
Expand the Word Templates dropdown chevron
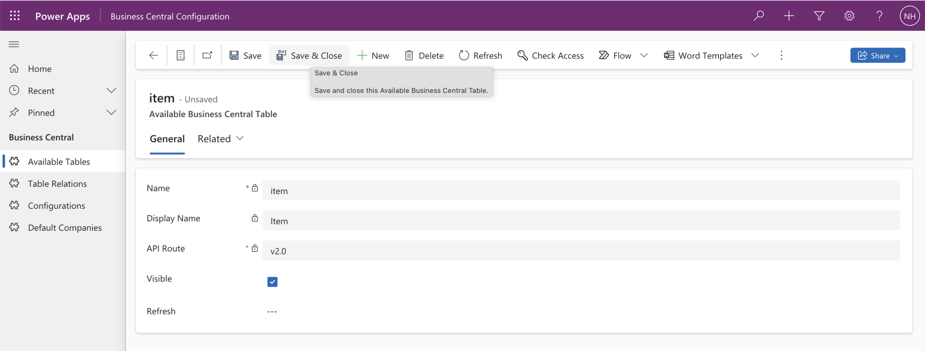pos(755,55)
